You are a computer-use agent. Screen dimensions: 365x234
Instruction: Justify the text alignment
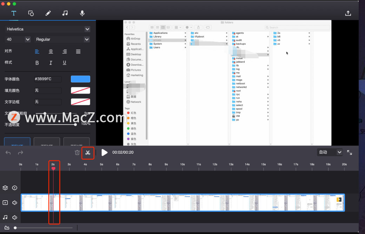(x=78, y=52)
